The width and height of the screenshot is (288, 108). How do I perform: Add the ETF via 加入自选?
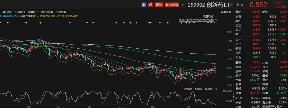pos(172,5)
